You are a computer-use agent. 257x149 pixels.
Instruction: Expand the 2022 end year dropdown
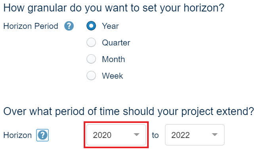point(195,135)
